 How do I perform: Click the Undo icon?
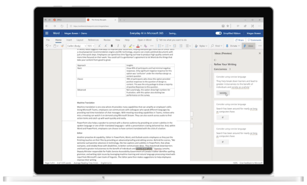pyautogui.click(x=47, y=46)
